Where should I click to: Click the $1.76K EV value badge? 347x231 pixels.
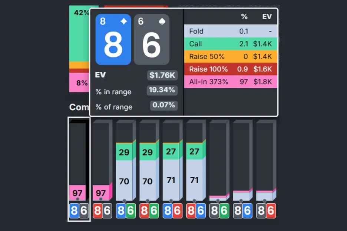(162, 76)
